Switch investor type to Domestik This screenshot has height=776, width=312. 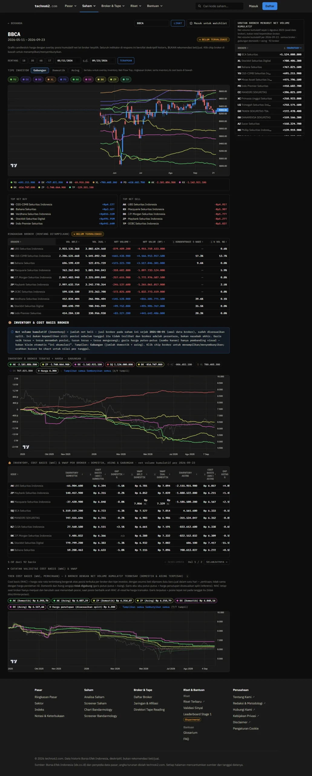58,70
